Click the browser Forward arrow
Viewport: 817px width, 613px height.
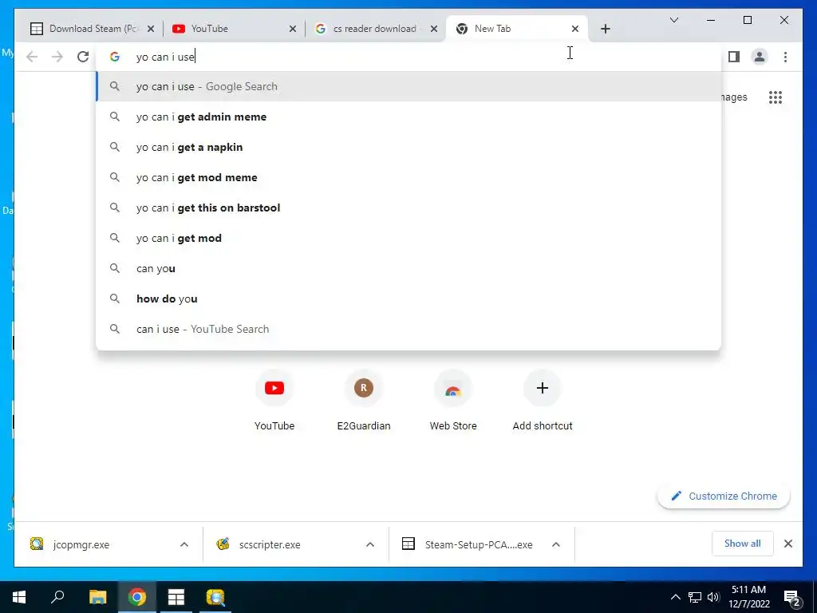coord(57,57)
